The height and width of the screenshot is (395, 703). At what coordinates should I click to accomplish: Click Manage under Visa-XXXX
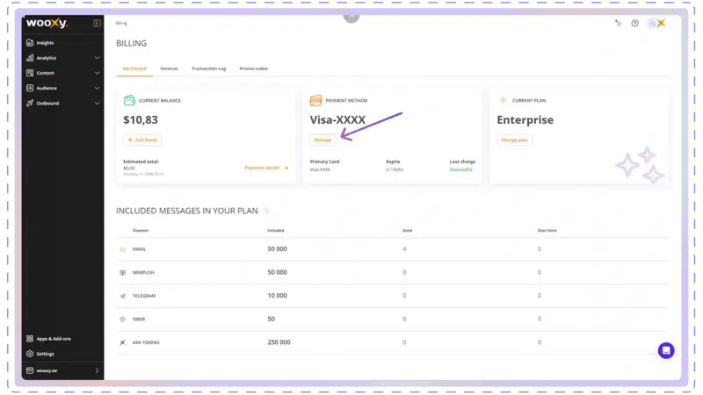tap(323, 140)
